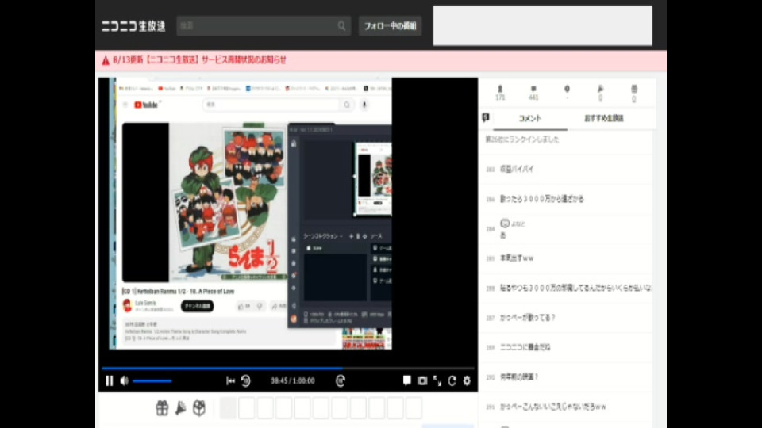Open the フォロー中の番組 button
762x428 pixels.
pyautogui.click(x=390, y=26)
